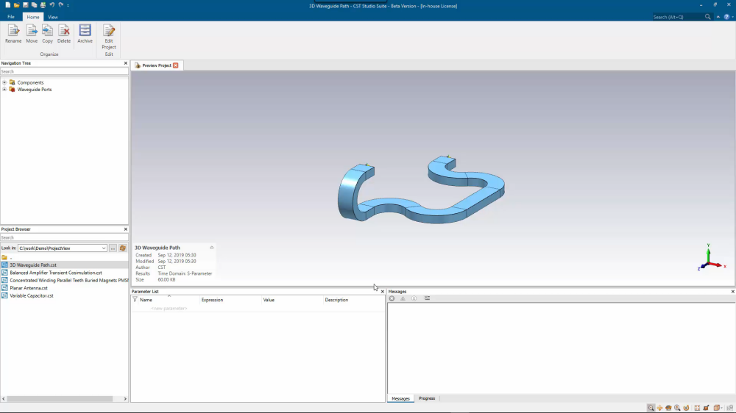This screenshot has height=413, width=736.
Task: Click the Open folder quick access icon
Action: 16,5
